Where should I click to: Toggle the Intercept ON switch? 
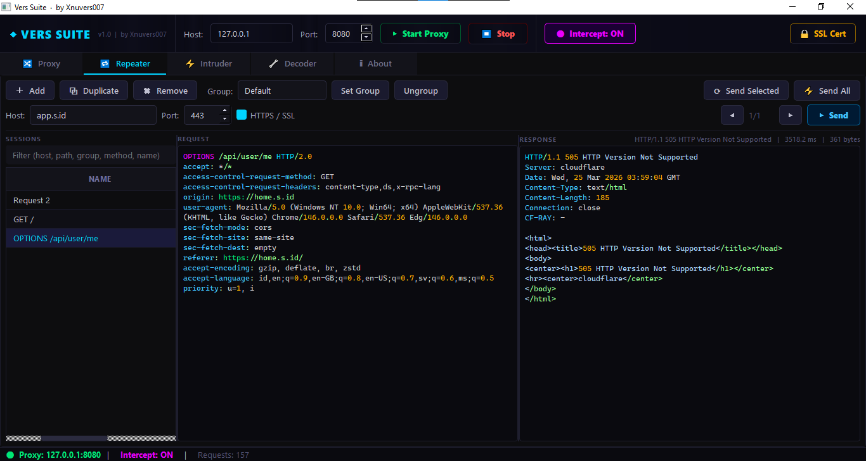590,34
